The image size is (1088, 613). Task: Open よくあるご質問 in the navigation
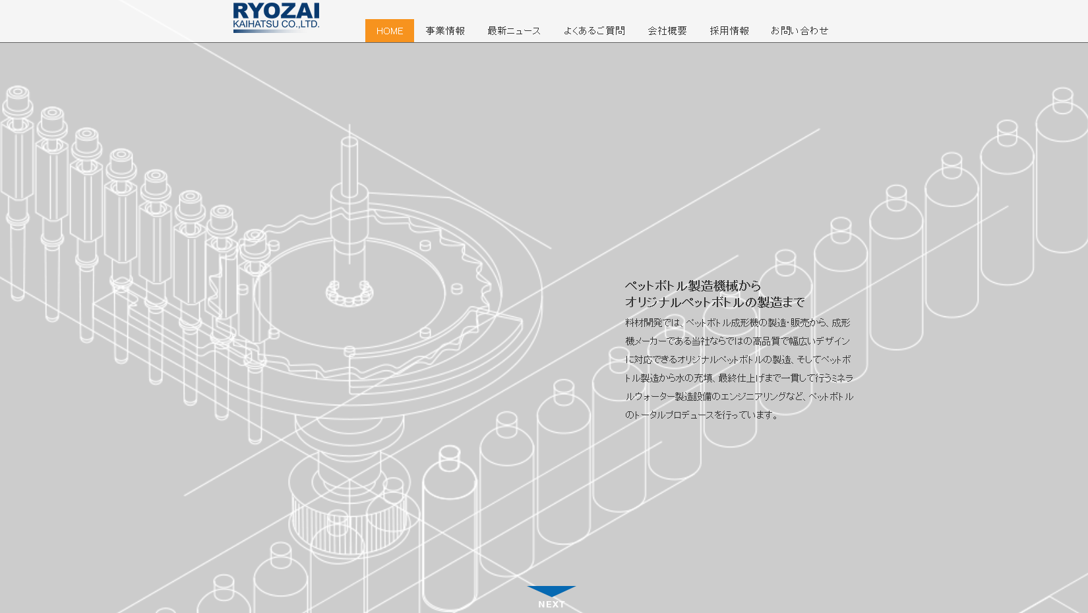click(x=593, y=31)
